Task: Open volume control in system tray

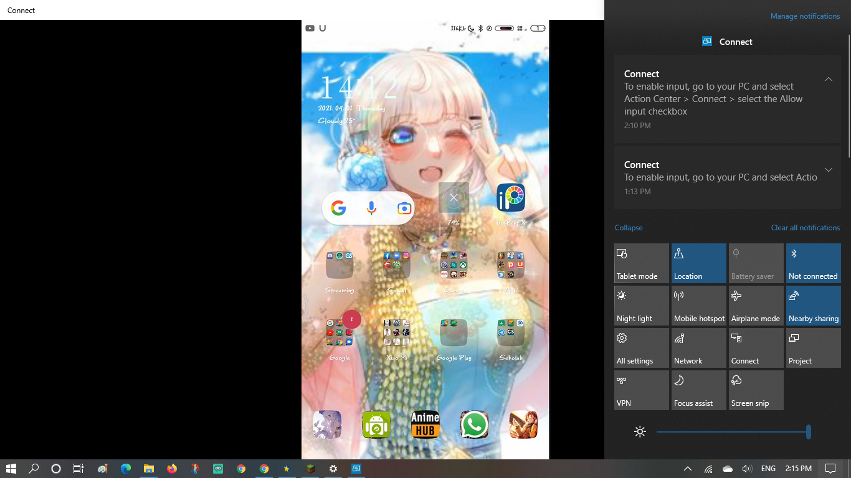Action: click(747, 469)
